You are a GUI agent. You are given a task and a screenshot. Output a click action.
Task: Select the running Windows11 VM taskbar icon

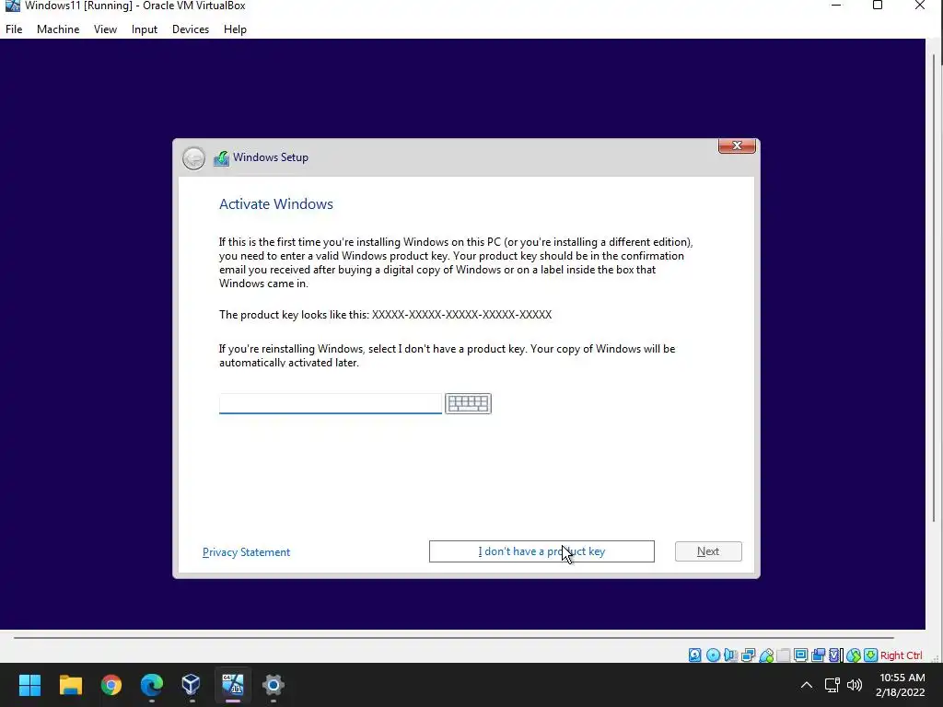click(233, 684)
